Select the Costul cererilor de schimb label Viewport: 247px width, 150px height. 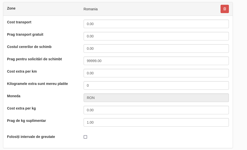pyautogui.click(x=29, y=47)
